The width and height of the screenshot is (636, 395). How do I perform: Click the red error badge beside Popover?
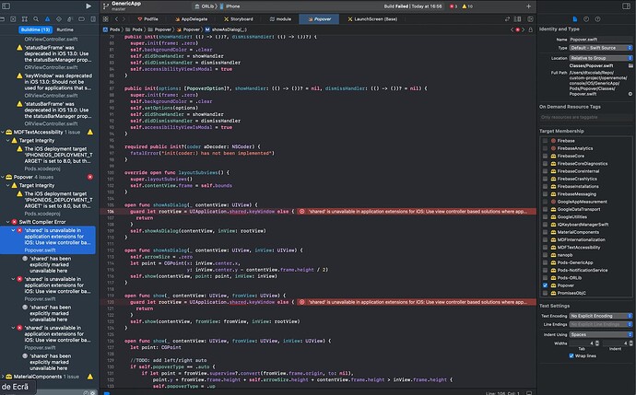point(88,175)
